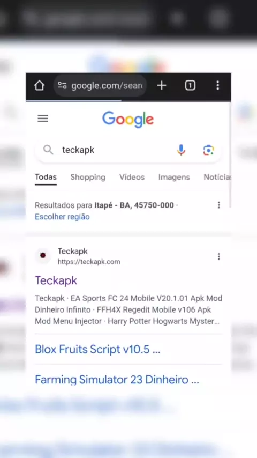Tap the browser home icon
The width and height of the screenshot is (257, 458).
pyautogui.click(x=40, y=86)
